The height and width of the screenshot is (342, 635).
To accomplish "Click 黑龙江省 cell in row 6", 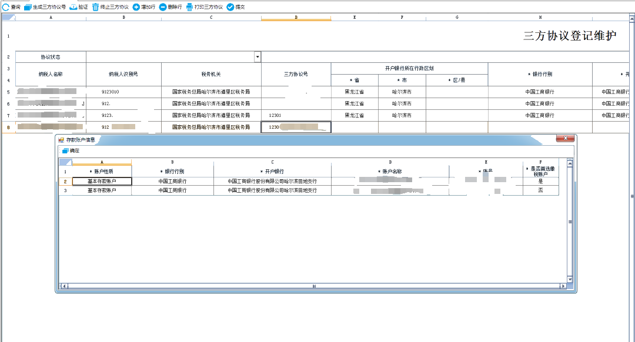I will (355, 103).
